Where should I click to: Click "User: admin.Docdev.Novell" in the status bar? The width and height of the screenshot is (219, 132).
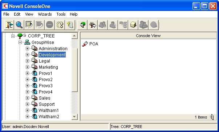25,127
